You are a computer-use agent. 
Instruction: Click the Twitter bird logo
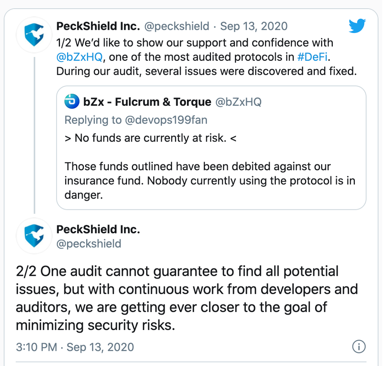pyautogui.click(x=357, y=25)
